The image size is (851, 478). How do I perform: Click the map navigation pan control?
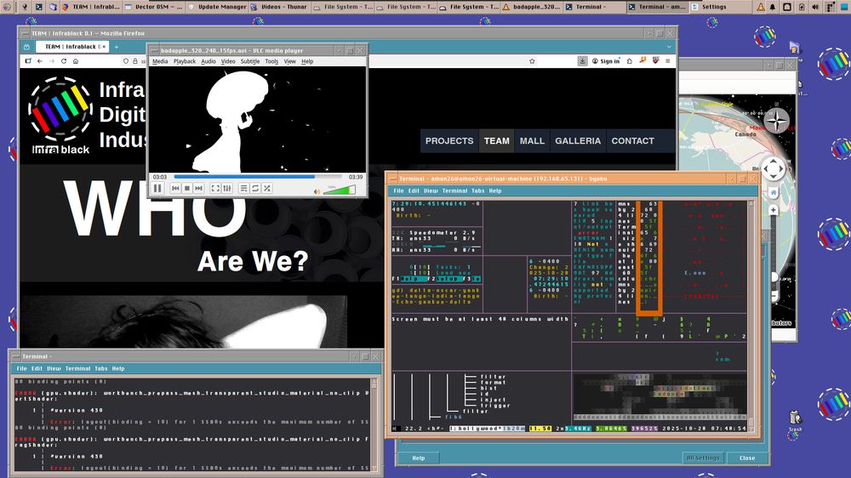[774, 169]
